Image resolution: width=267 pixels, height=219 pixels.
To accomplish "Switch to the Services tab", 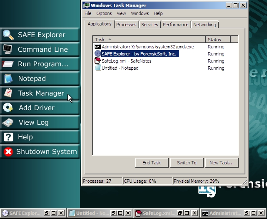I will tap(150, 25).
